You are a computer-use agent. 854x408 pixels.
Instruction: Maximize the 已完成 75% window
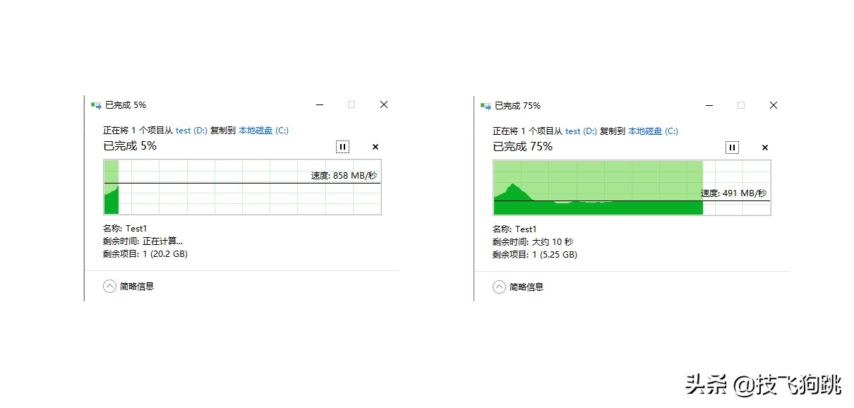pyautogui.click(x=740, y=104)
